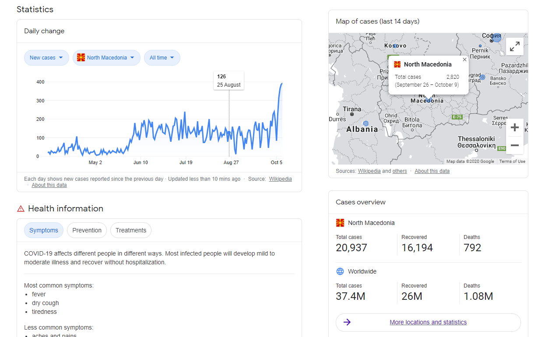Switch to the Prevention tab
This screenshot has width=552, height=337.
tap(87, 230)
